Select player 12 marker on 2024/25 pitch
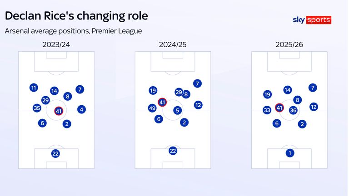This screenshot has height=196, width=349. [198, 105]
